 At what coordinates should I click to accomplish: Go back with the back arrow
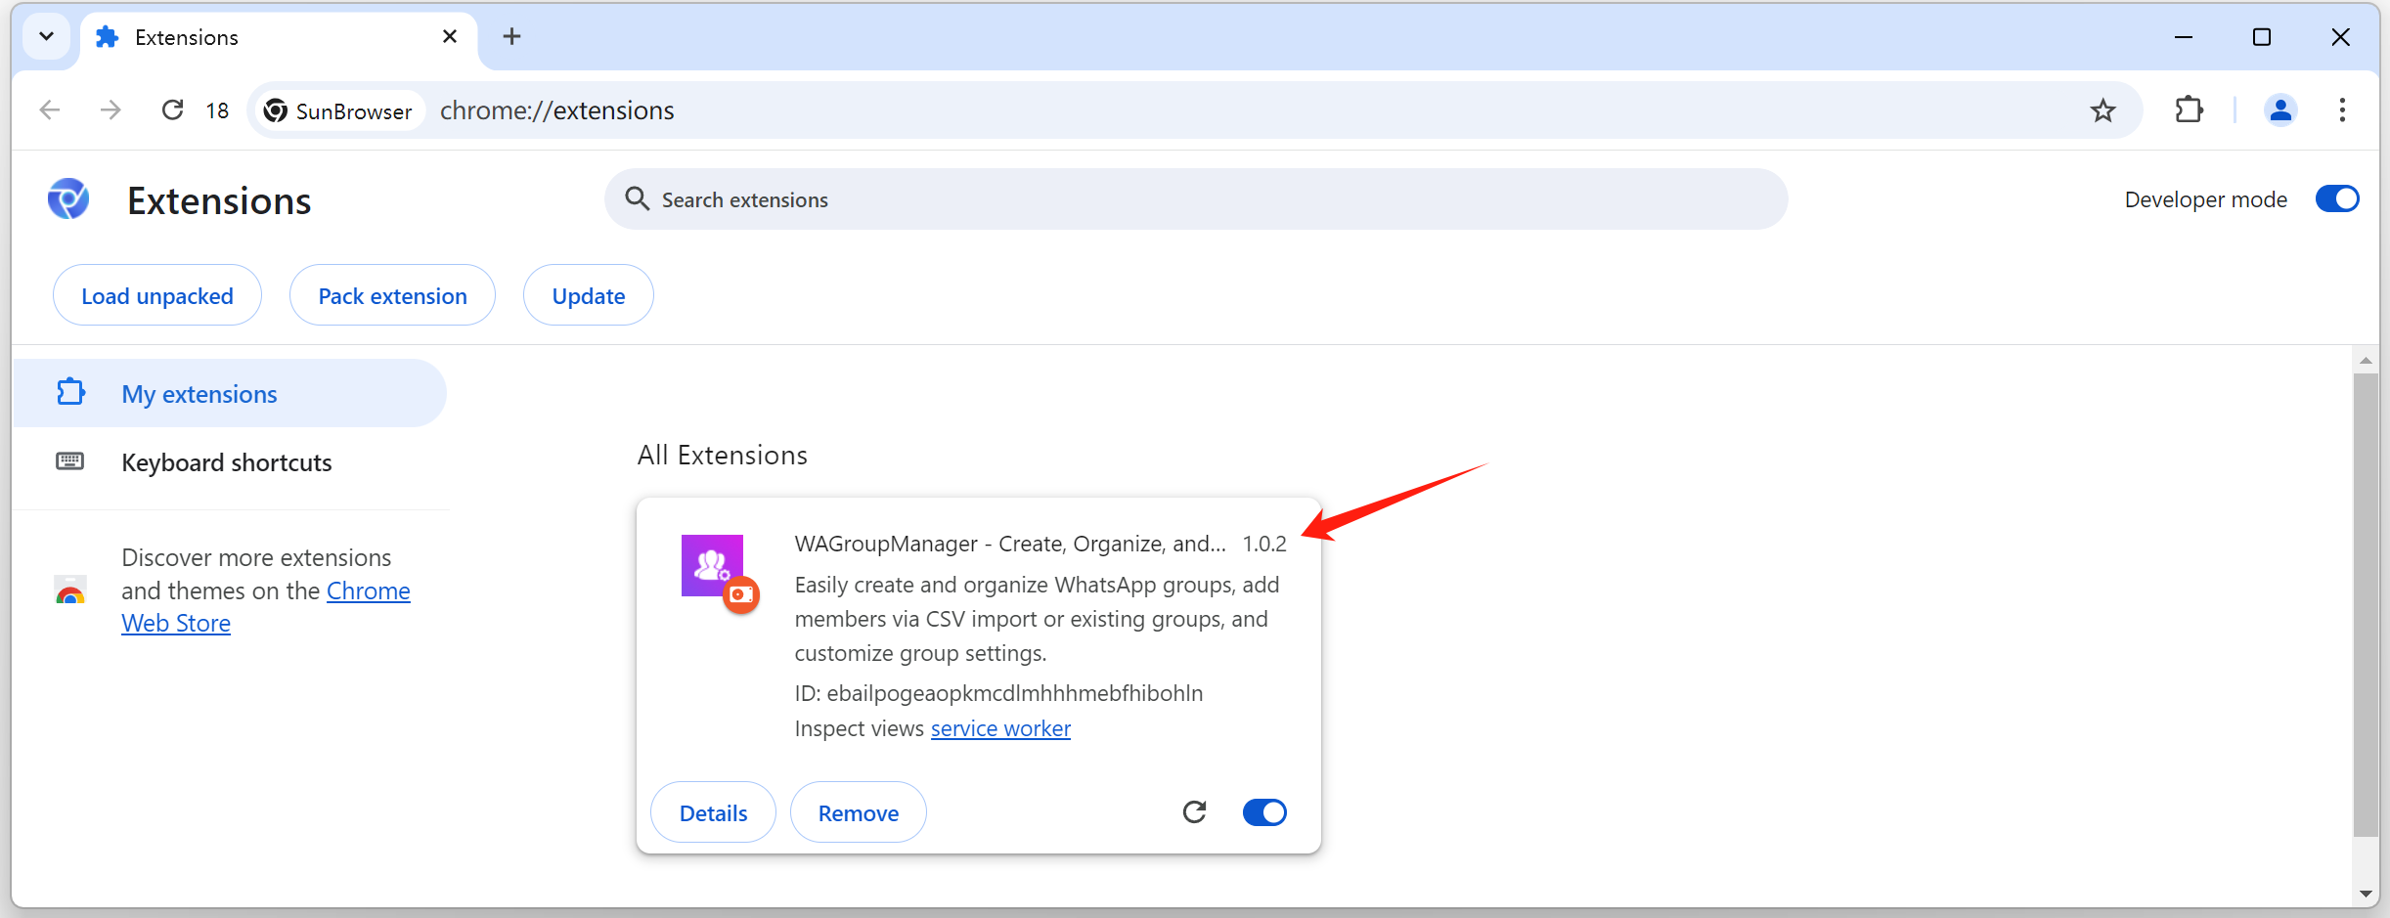pyautogui.click(x=50, y=110)
